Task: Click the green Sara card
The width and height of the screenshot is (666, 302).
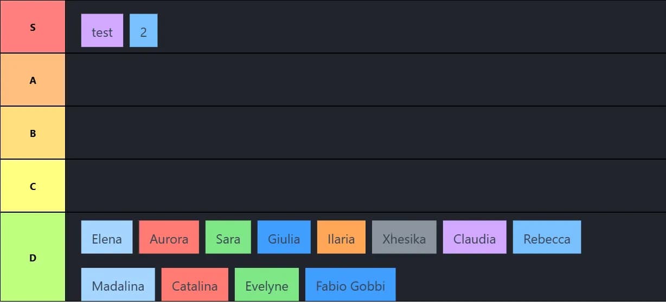Action: [x=228, y=238]
